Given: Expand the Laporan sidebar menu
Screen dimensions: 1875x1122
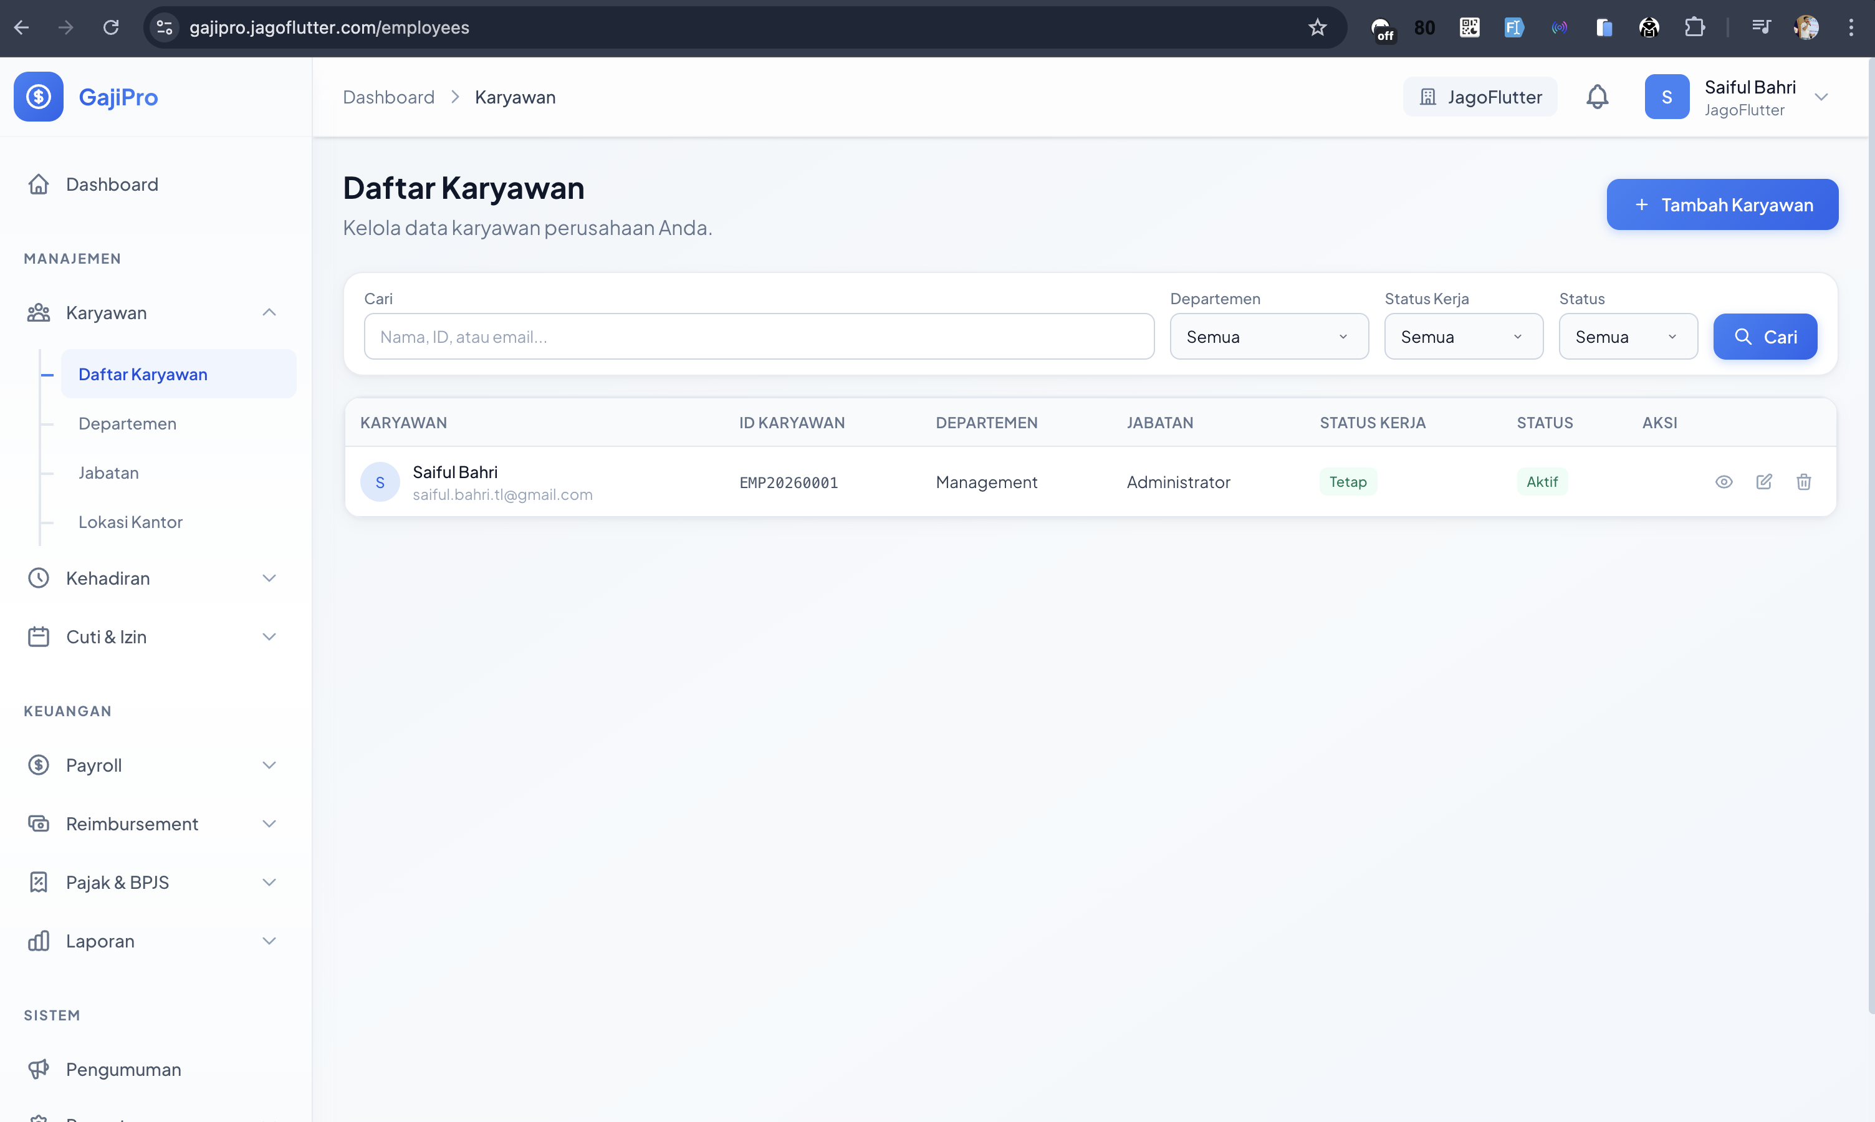Looking at the screenshot, I should point(269,941).
